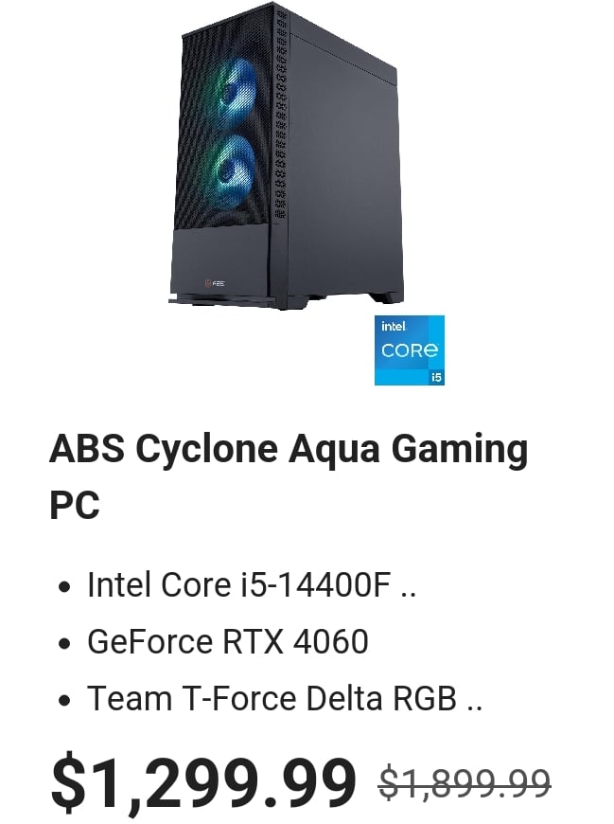Open the ABS Cyclone Aqua Gaming PC title
614x824 pixels.
click(289, 476)
